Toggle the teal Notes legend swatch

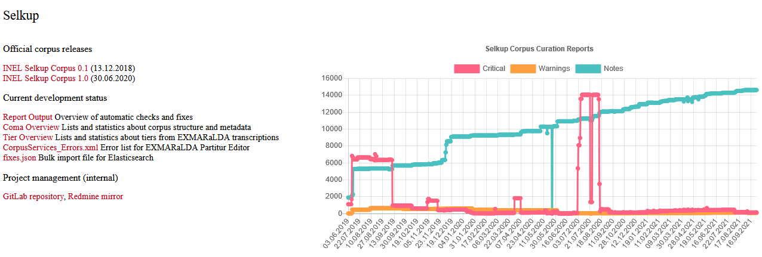coord(588,69)
